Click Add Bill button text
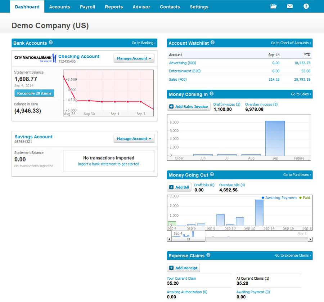 click(182, 187)
